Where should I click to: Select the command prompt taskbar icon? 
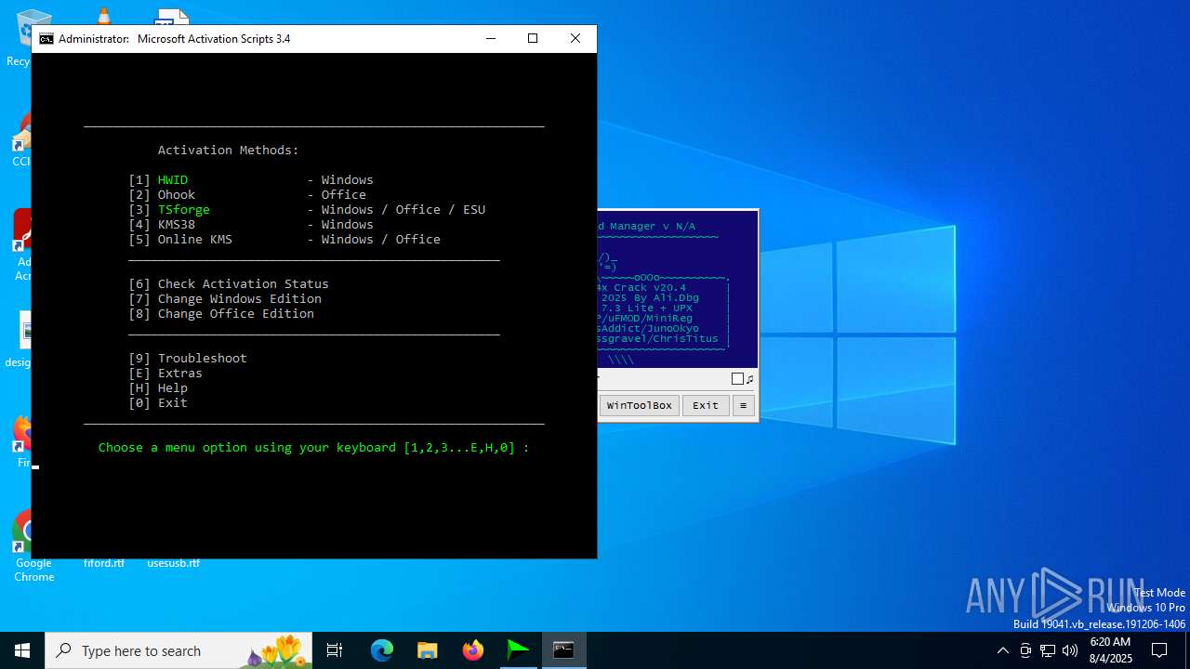563,650
